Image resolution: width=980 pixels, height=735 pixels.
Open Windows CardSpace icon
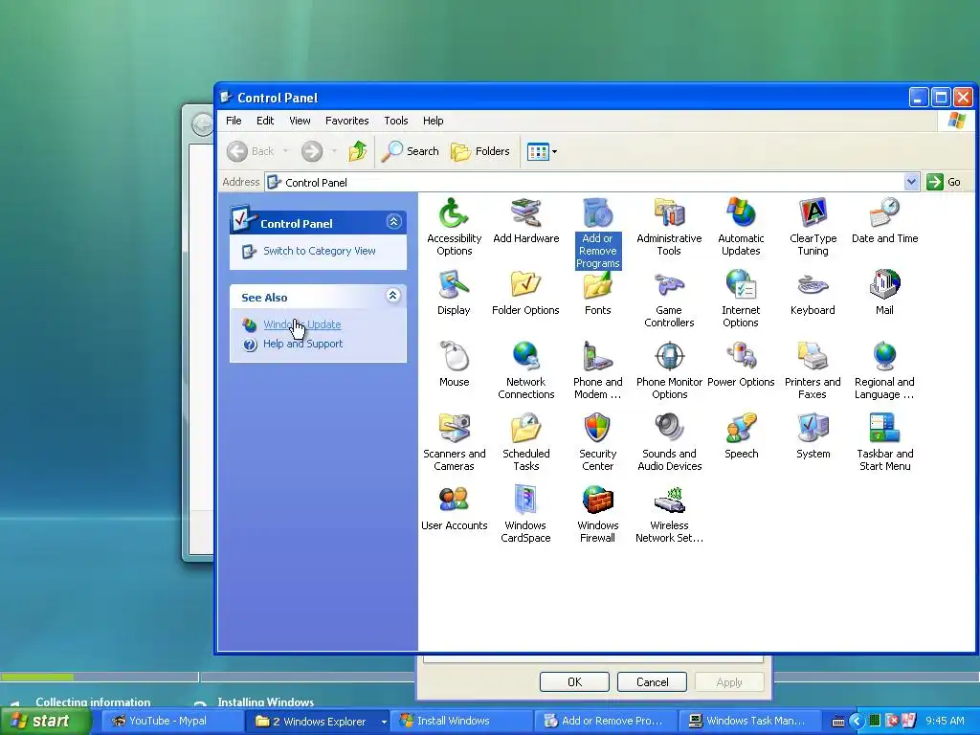coord(525,514)
